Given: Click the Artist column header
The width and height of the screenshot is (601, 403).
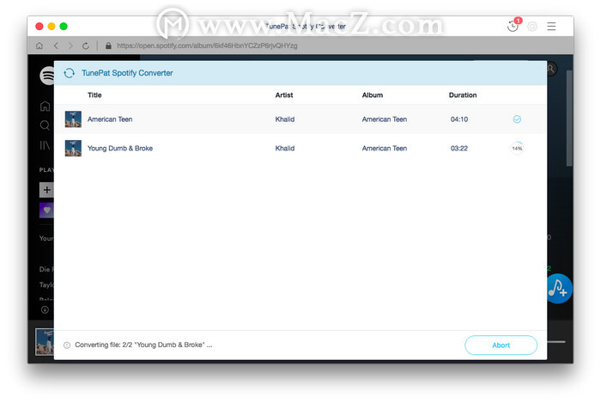Looking at the screenshot, I should (x=284, y=95).
